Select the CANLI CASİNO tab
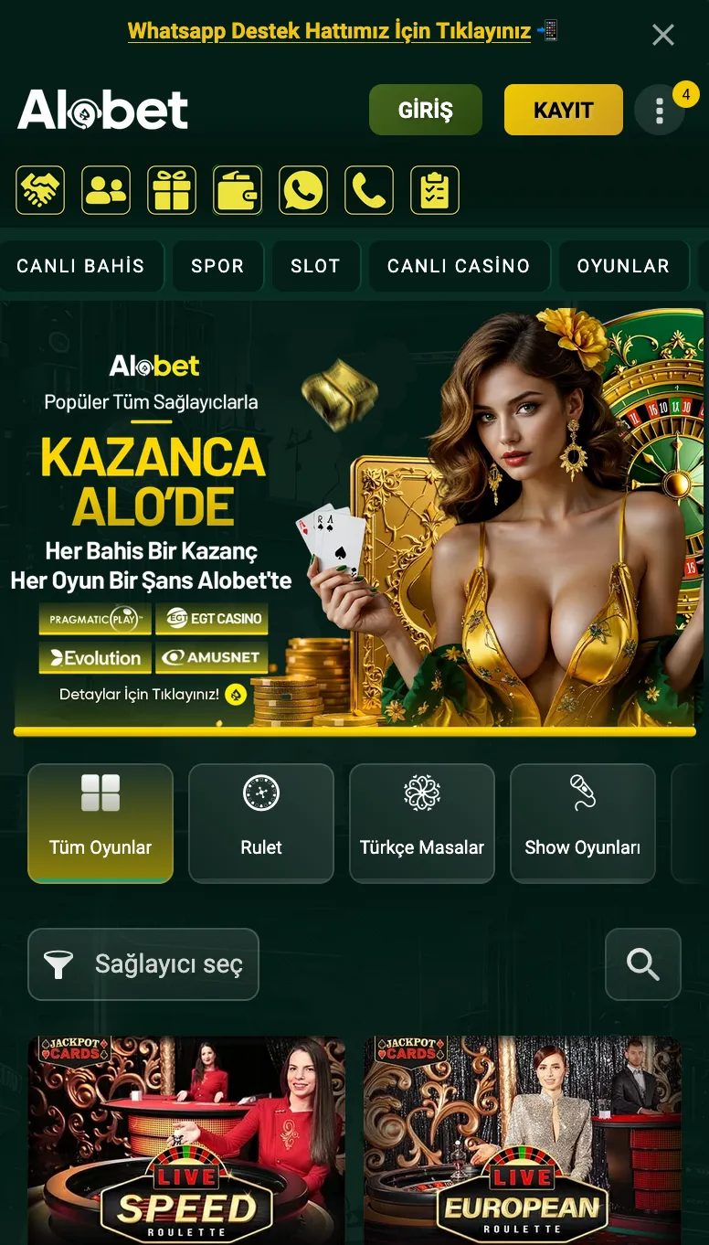Viewport: 709px width, 1245px height. coord(459,266)
